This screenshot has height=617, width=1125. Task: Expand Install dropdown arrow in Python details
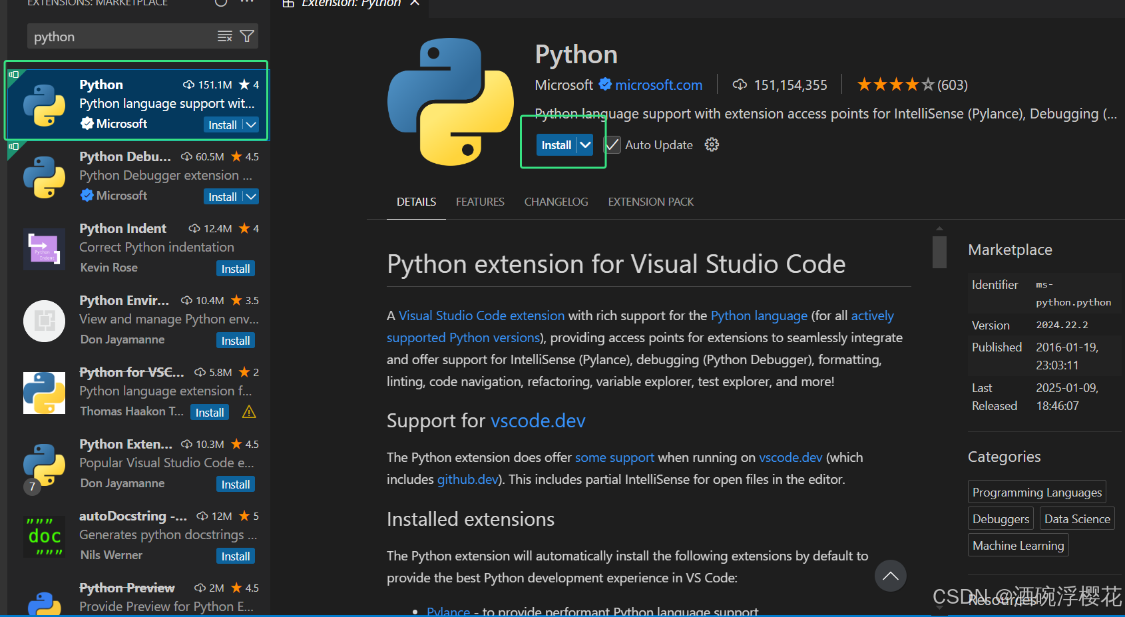pyautogui.click(x=585, y=145)
